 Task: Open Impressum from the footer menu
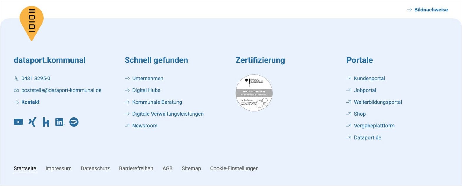pos(58,168)
